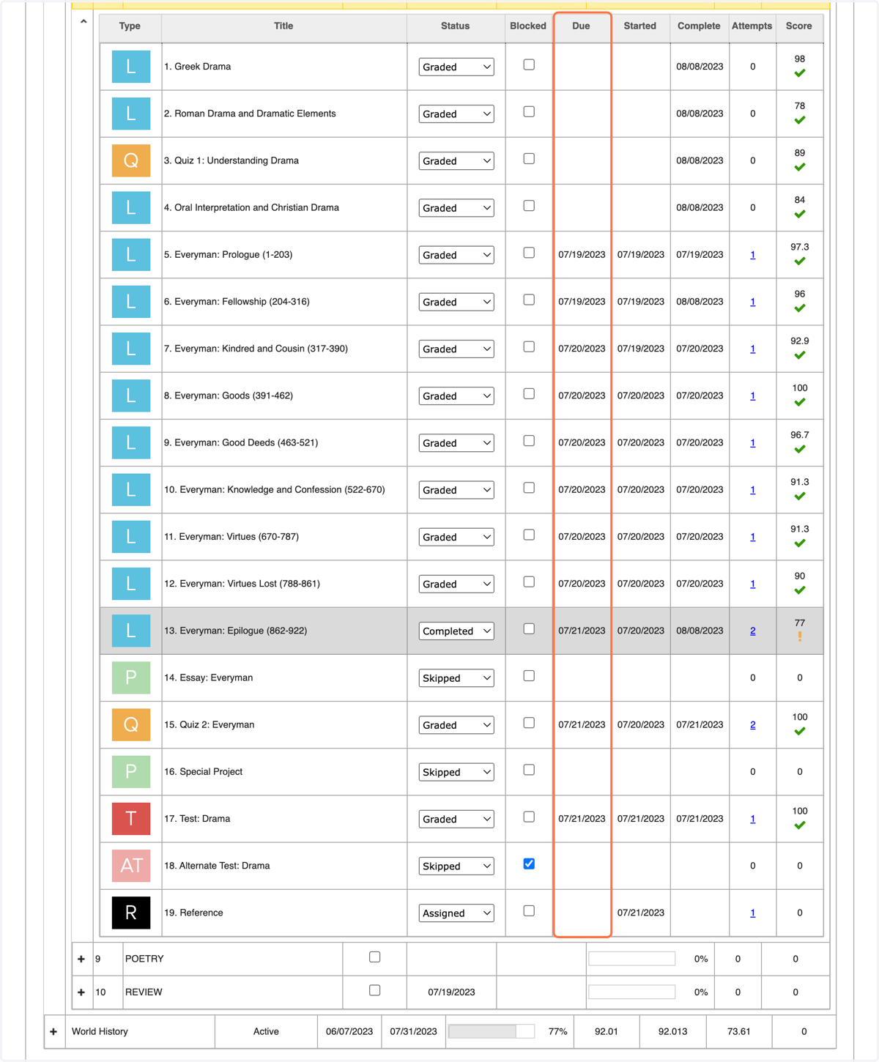Toggle the checkbox in the POETRY unit row

click(x=375, y=957)
